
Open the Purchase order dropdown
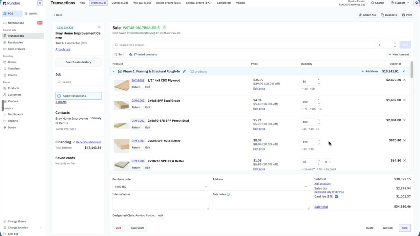(161, 187)
